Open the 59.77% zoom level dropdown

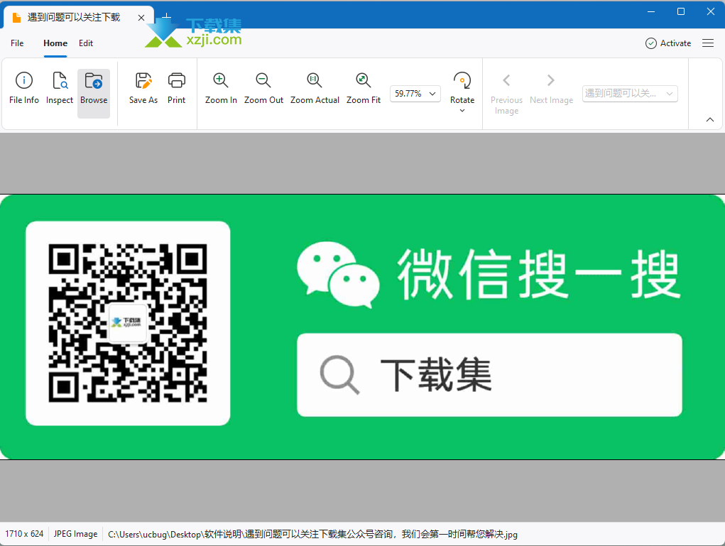(x=415, y=94)
